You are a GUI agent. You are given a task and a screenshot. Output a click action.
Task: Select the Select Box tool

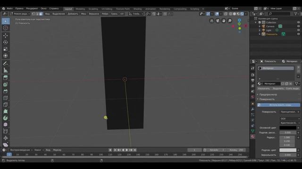click(x=6, y=21)
